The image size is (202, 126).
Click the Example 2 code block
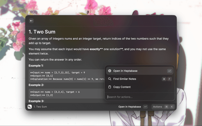(x=66, y=93)
